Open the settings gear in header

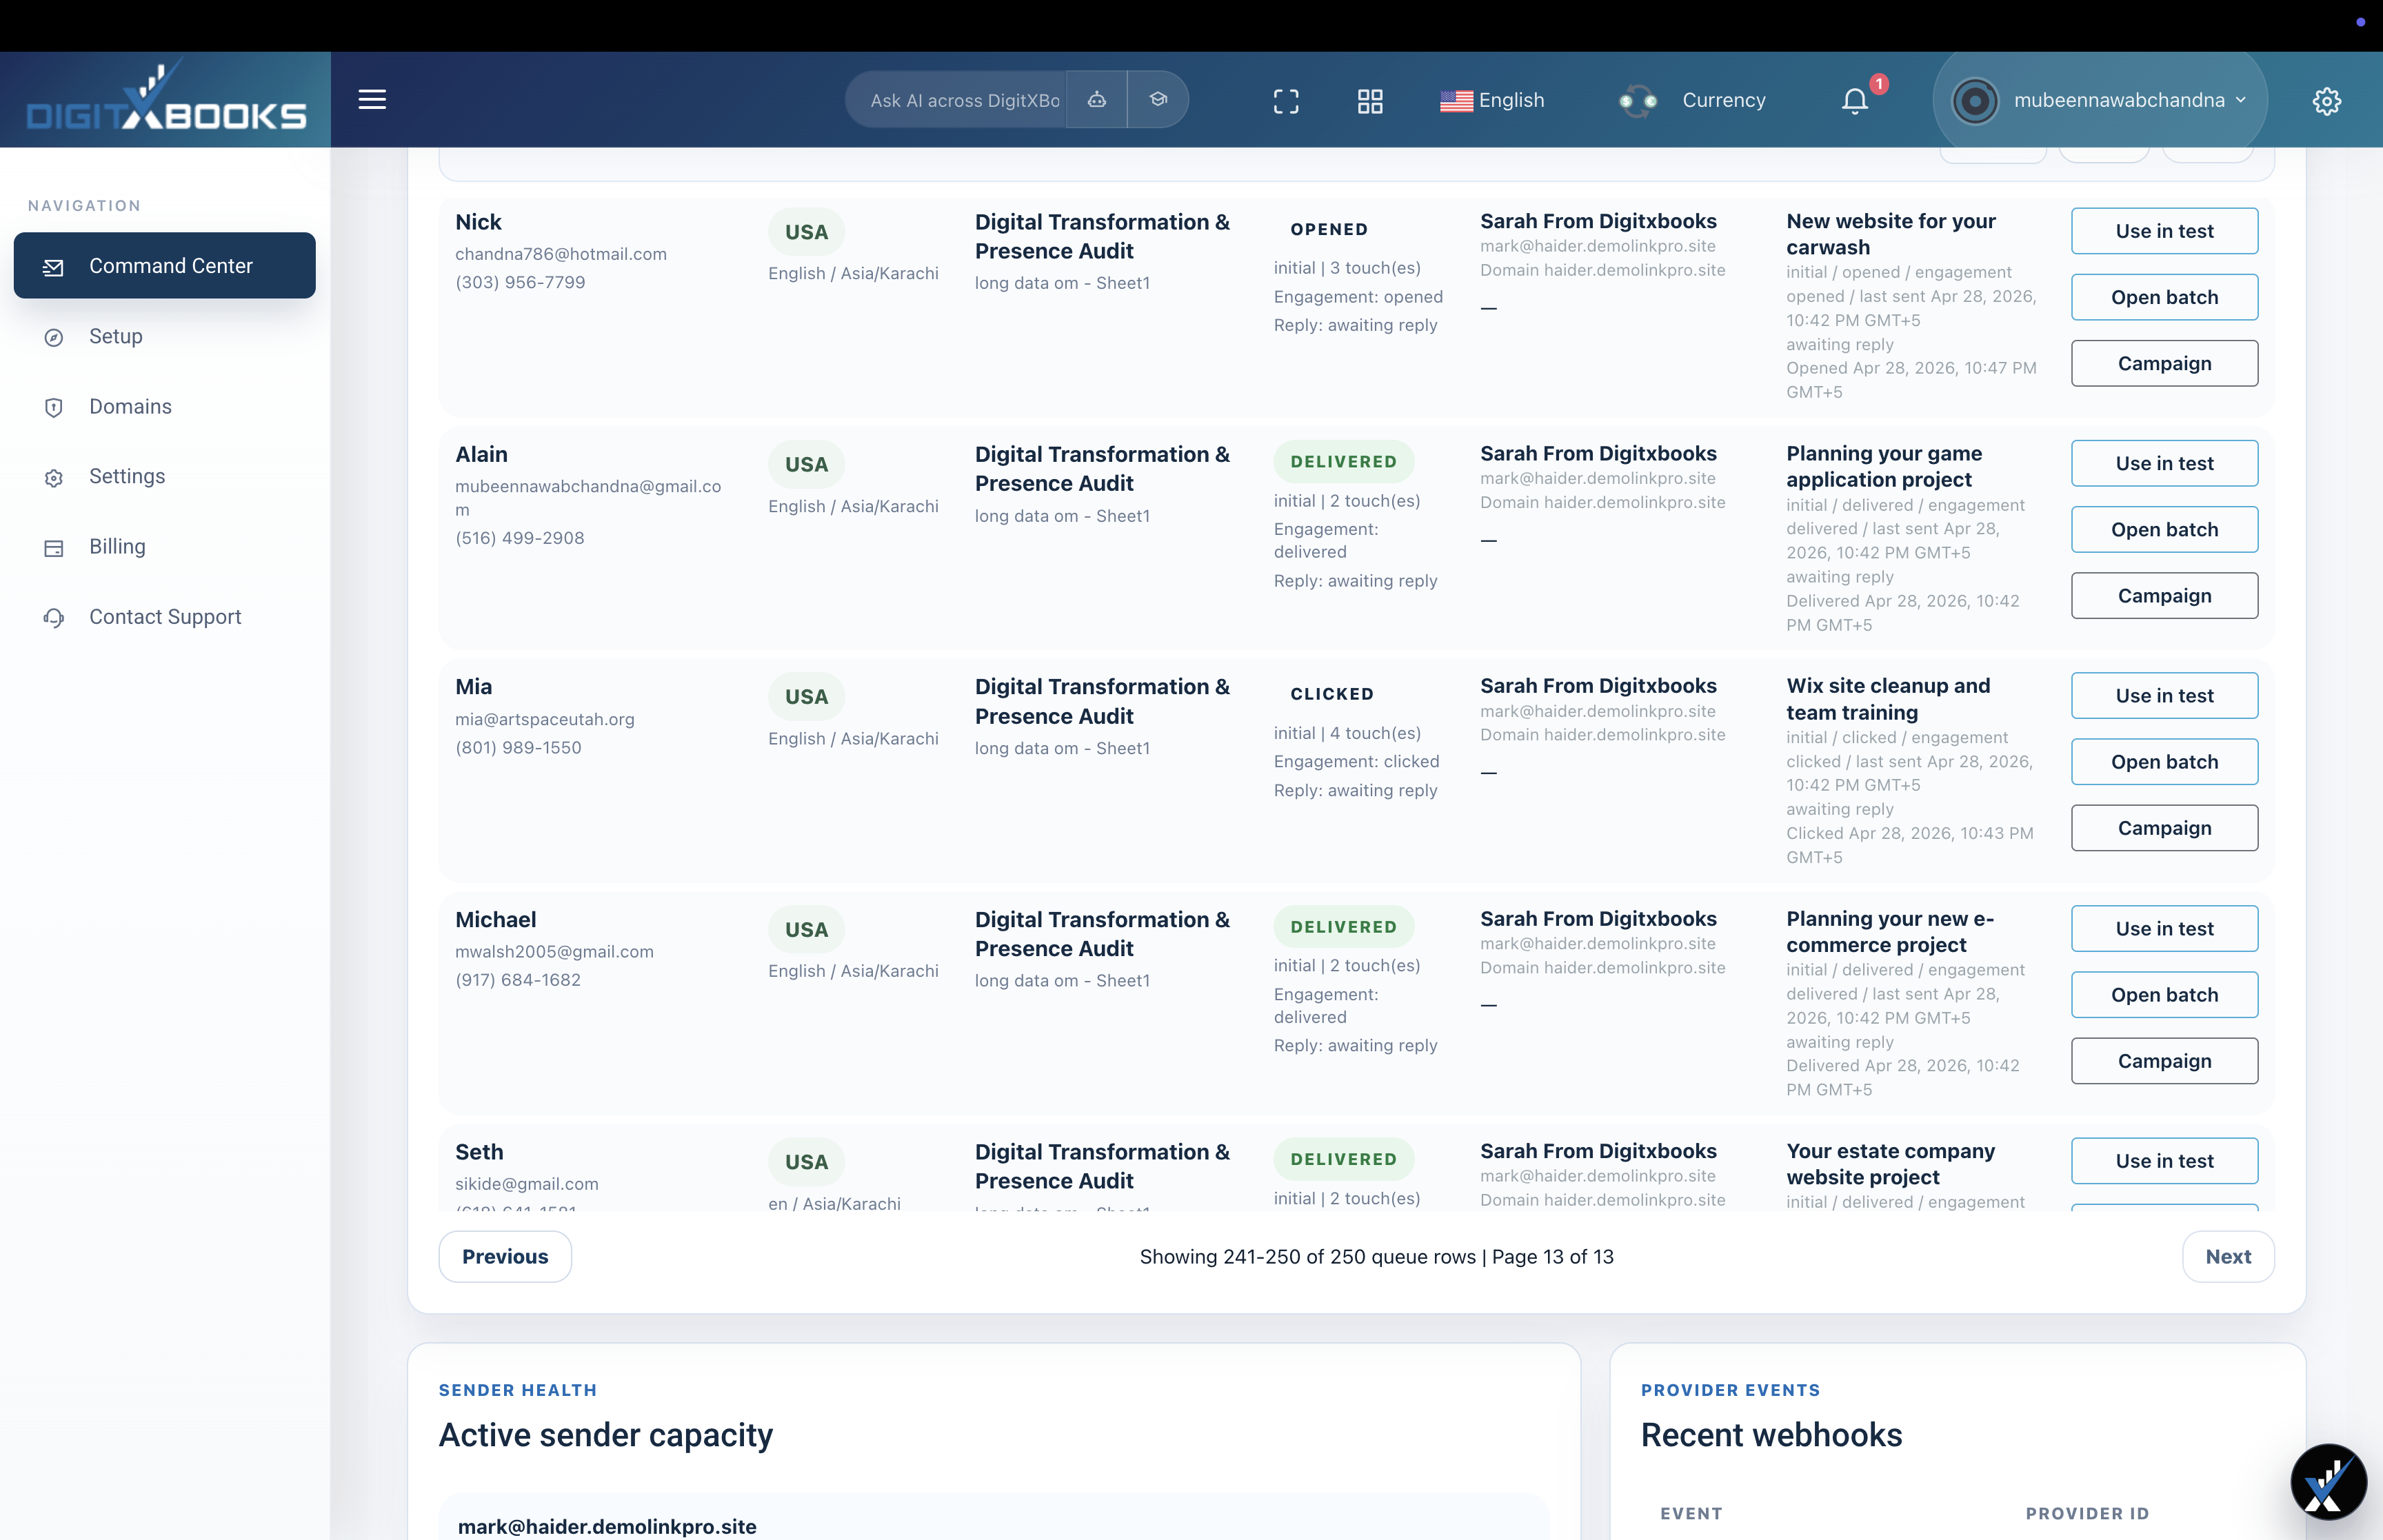(2326, 100)
